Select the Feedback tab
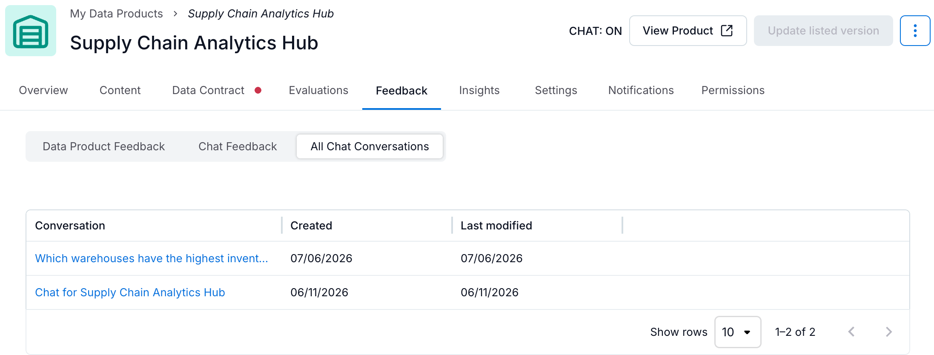Screen dimensions: 934x355 401,91
